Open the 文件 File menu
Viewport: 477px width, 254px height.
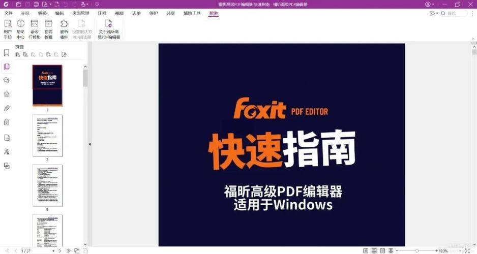9,13
